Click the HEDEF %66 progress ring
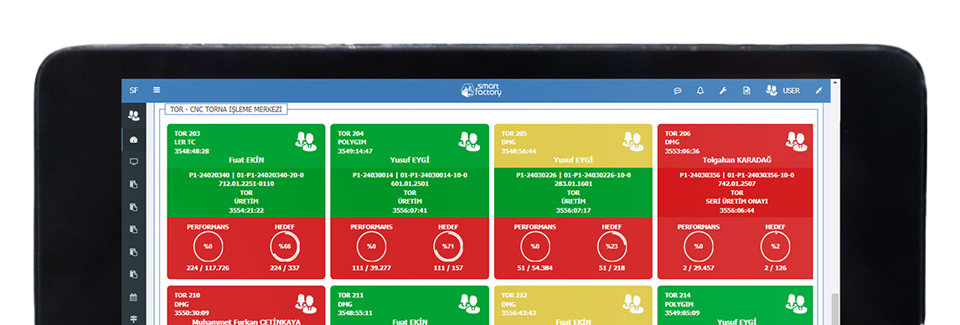Viewport: 960px width, 325px height. pos(285,246)
